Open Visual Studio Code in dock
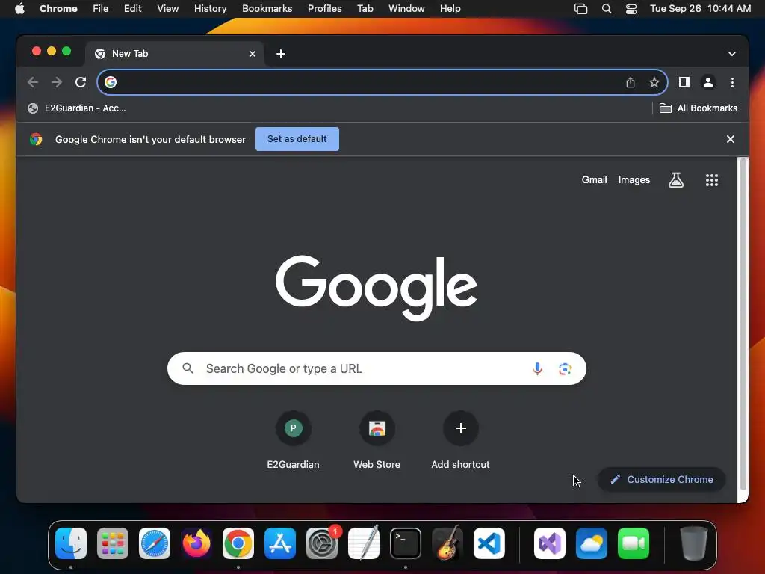Image resolution: width=765 pixels, height=574 pixels. pyautogui.click(x=489, y=543)
